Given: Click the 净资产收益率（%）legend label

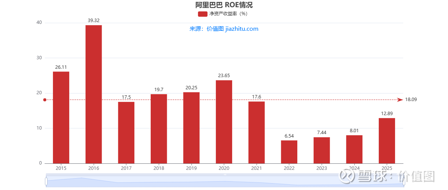Looking at the screenshot, I should click(x=228, y=14).
